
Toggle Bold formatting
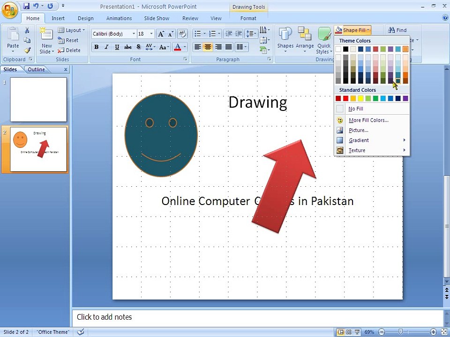[97, 47]
